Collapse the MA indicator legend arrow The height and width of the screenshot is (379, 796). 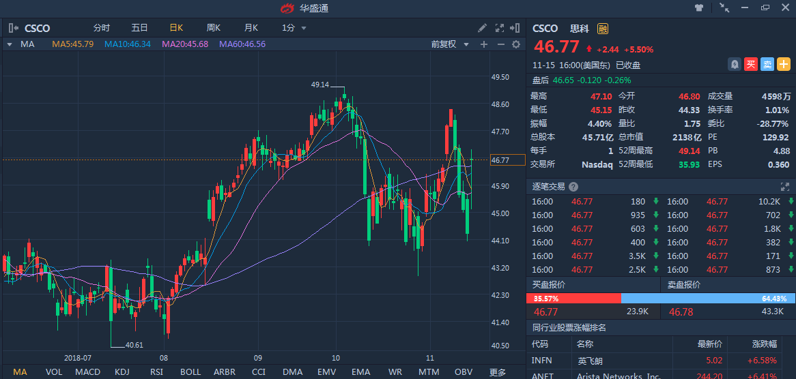point(10,44)
